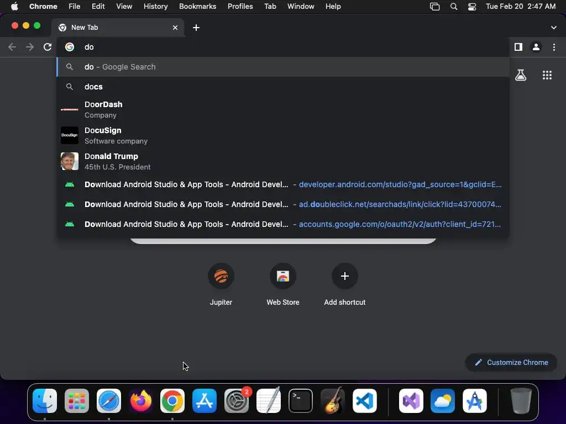Click the date and time in menu bar

click(521, 7)
